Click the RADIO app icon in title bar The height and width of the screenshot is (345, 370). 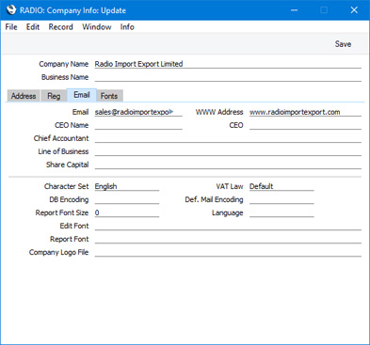pyautogui.click(x=11, y=10)
